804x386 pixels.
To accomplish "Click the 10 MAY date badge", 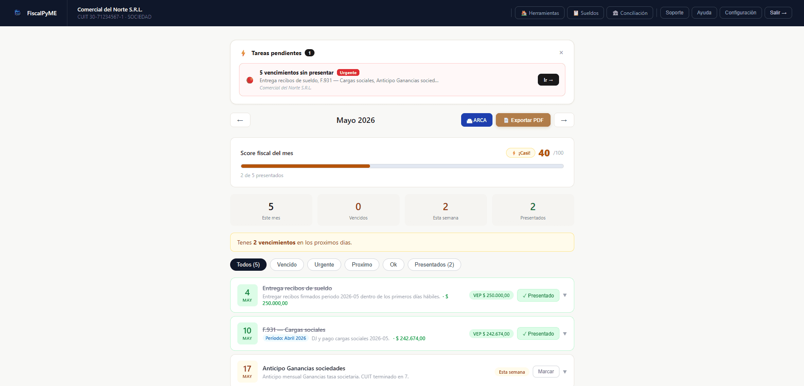I will tap(248, 333).
